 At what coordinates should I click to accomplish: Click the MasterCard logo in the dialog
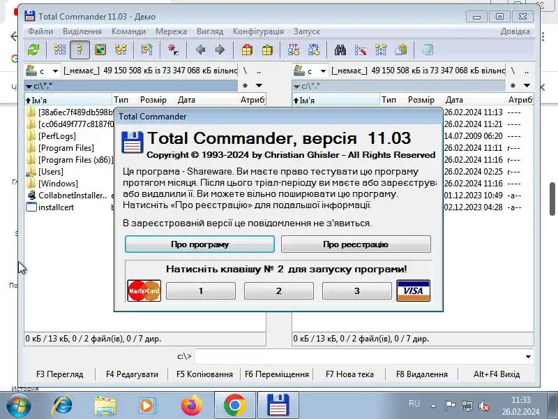144,291
